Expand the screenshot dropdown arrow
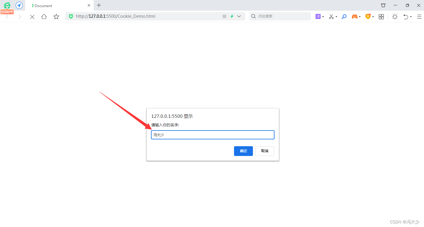This screenshot has width=424, height=227. click(x=336, y=17)
